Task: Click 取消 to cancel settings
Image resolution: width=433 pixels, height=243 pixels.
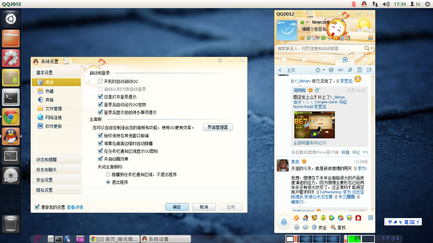Action: [204, 207]
